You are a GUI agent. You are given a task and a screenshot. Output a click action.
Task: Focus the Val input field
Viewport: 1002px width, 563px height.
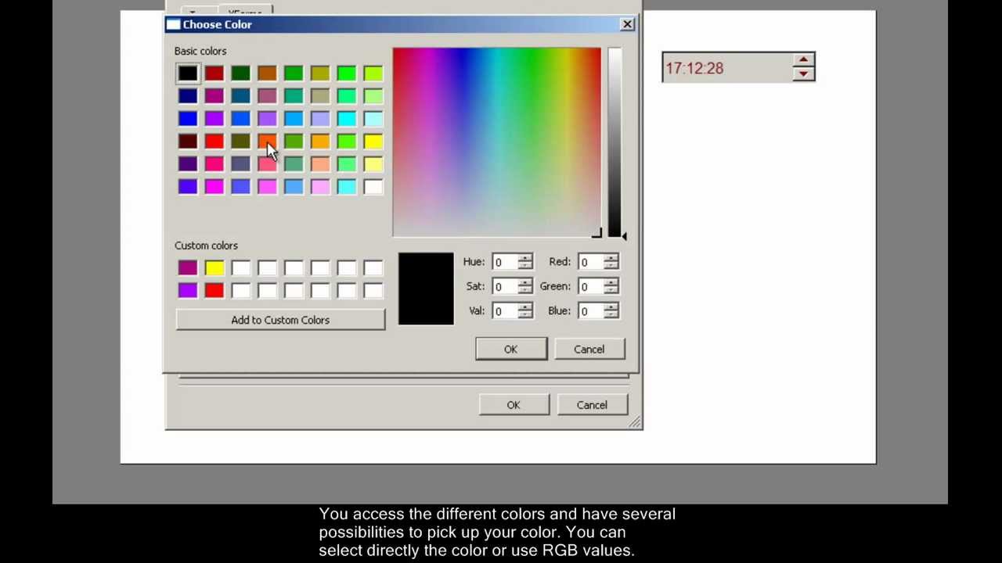[x=506, y=311]
